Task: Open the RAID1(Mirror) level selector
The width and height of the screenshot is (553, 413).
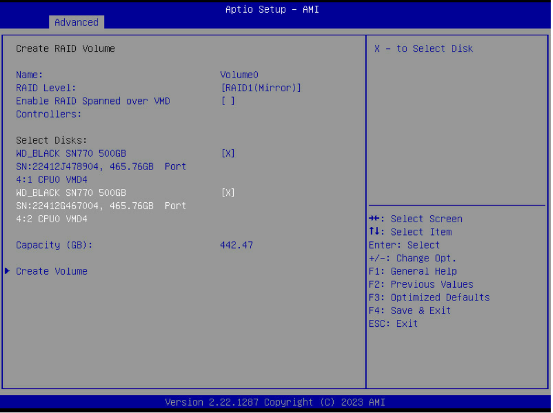Action: click(261, 88)
